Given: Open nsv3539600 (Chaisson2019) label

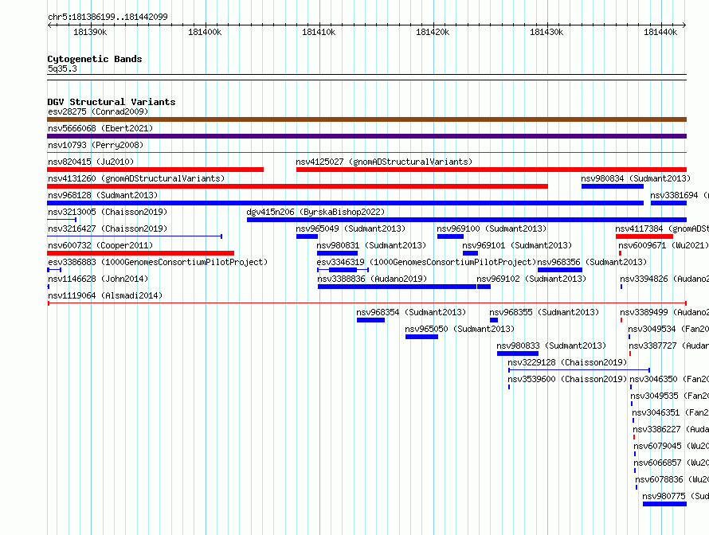Looking at the screenshot, I should click(567, 379).
